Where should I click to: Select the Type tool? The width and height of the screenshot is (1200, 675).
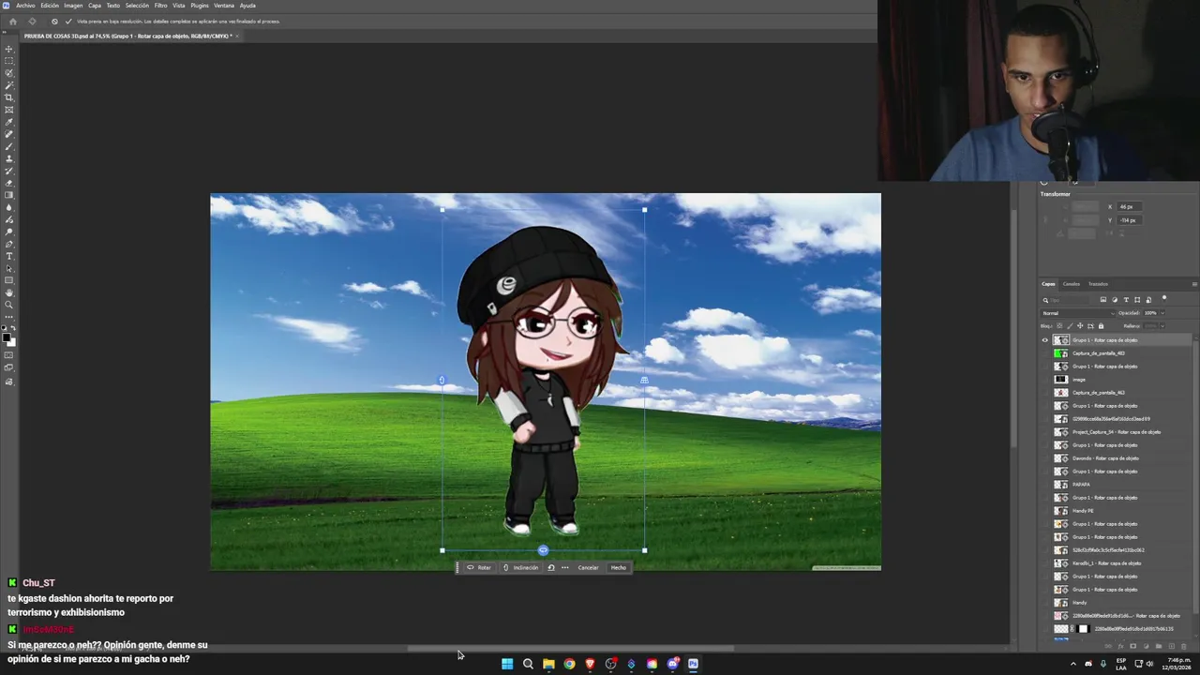[x=9, y=256]
